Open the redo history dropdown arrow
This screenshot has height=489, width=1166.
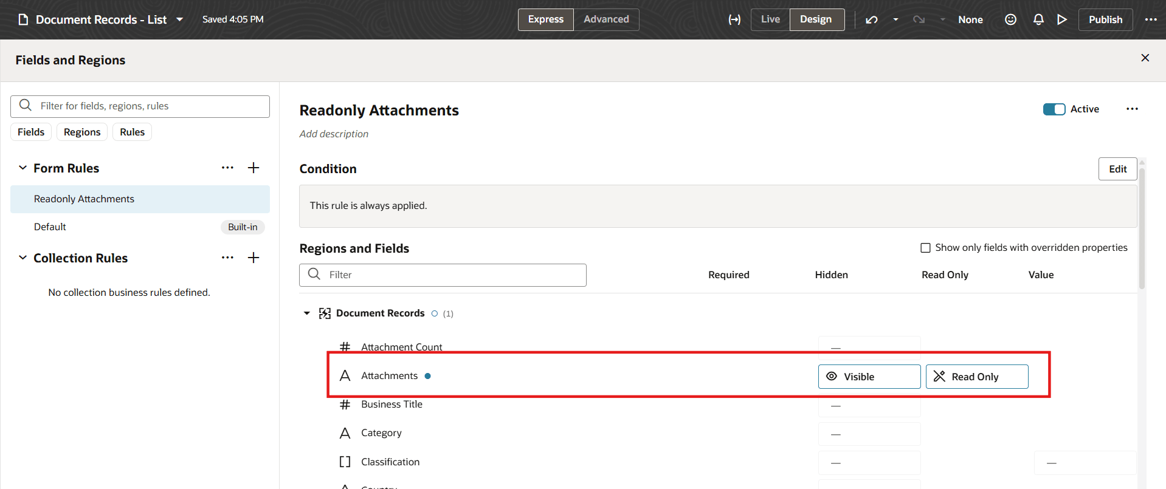(x=942, y=19)
